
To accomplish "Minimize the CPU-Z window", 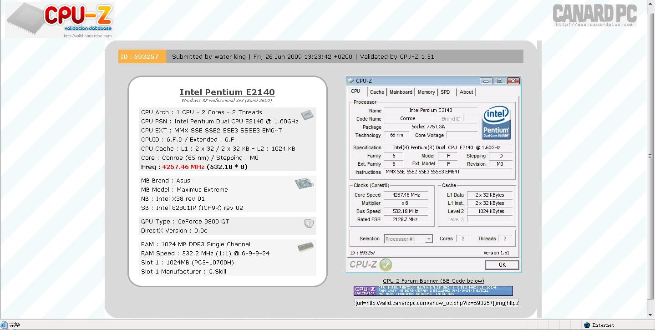I will tap(486, 81).
